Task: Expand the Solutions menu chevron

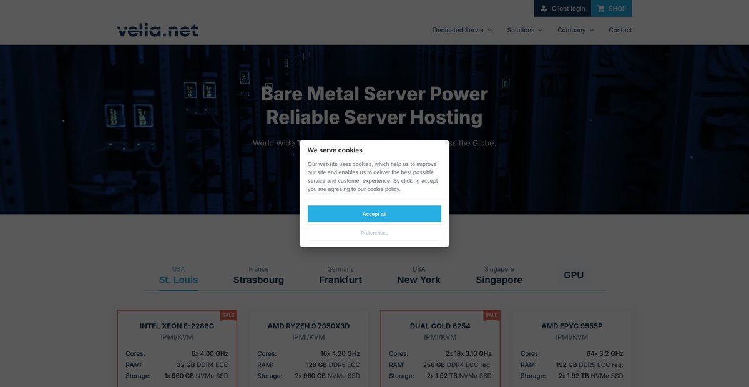Action: pyautogui.click(x=540, y=30)
